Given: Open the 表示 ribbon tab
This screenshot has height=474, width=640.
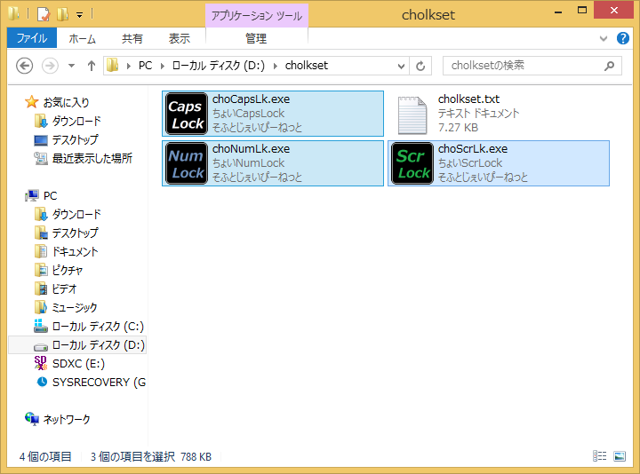Looking at the screenshot, I should [180, 38].
